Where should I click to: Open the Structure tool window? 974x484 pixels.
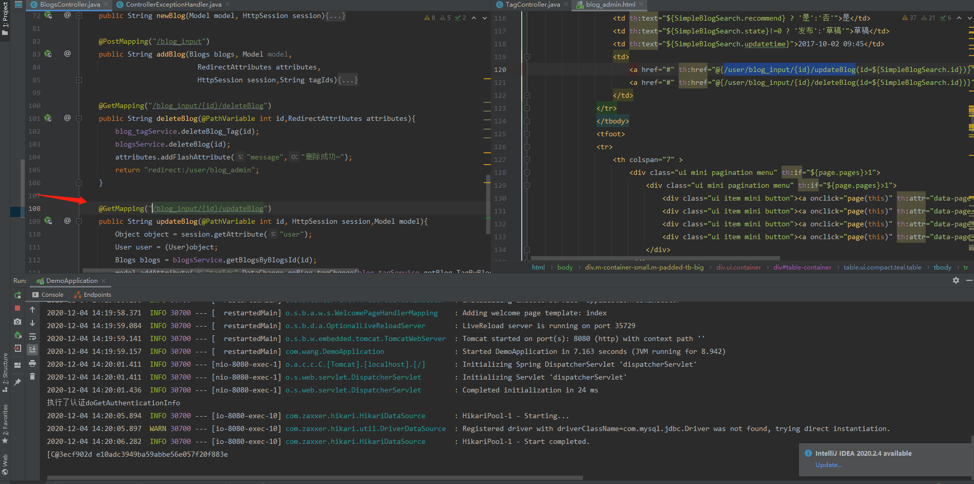tap(5, 372)
